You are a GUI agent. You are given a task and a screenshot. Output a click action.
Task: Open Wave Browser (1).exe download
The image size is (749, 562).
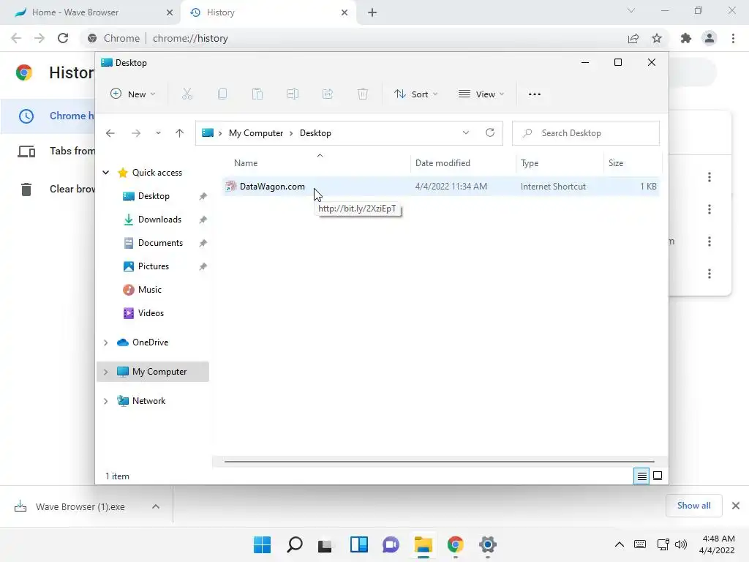(80, 506)
